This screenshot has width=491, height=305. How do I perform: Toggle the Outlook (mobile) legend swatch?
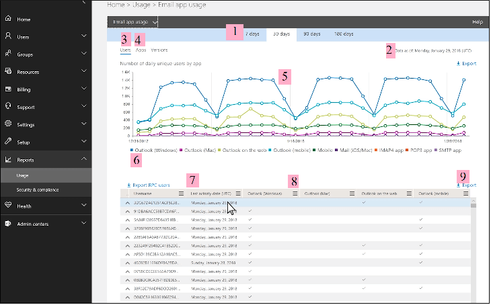tap(270, 150)
